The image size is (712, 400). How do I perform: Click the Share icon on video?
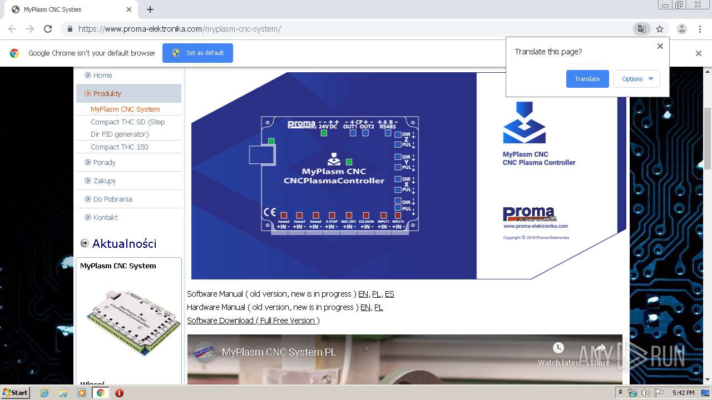click(x=600, y=348)
